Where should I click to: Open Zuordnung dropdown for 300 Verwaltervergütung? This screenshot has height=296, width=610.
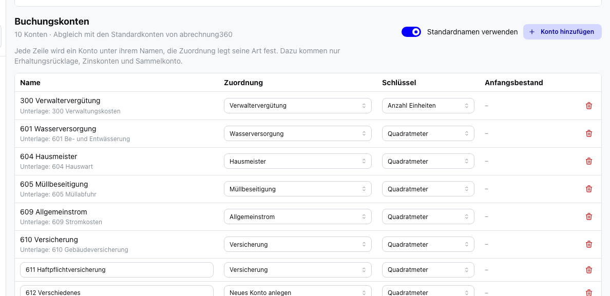298,106
